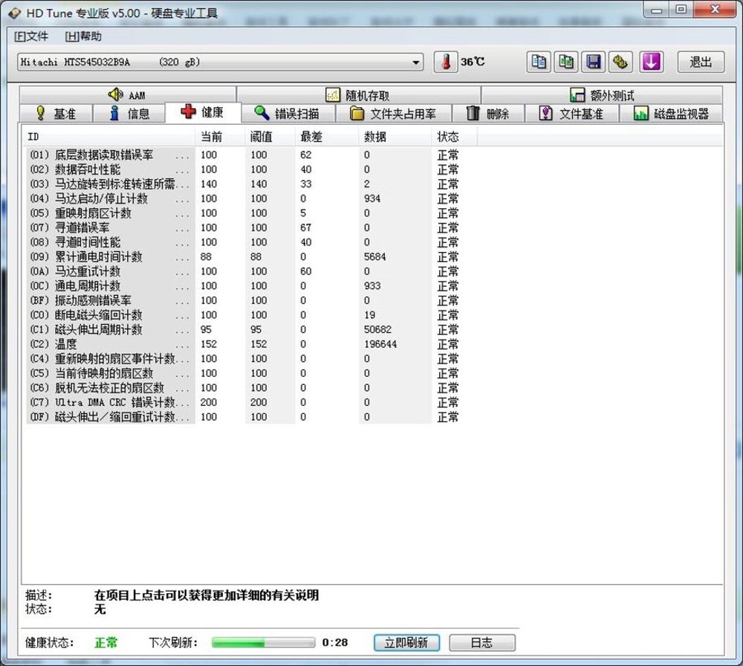This screenshot has width=743, height=666.
Task: Open the 文件 menu
Action: (31, 36)
